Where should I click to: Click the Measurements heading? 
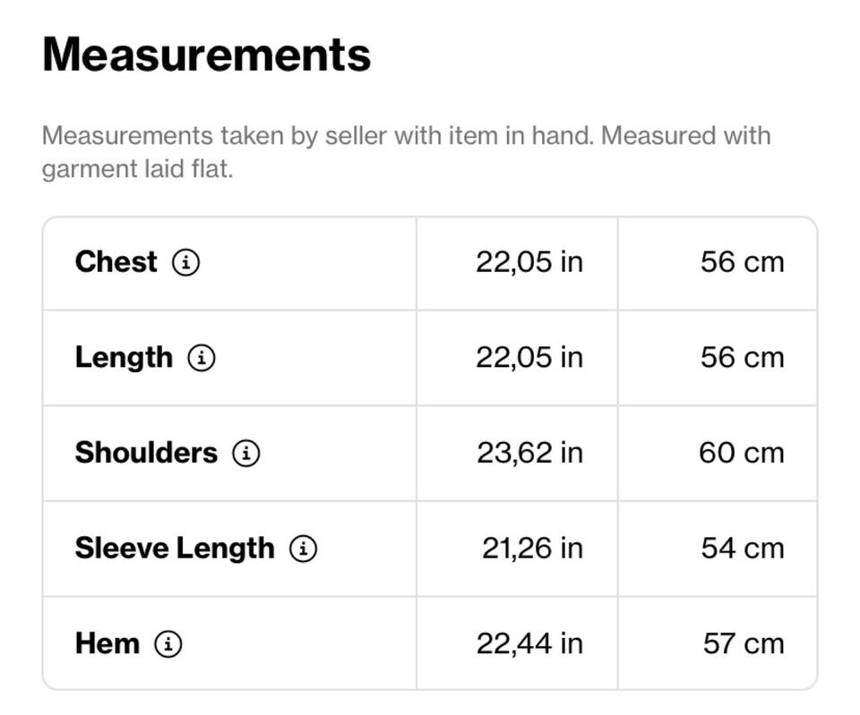click(206, 54)
